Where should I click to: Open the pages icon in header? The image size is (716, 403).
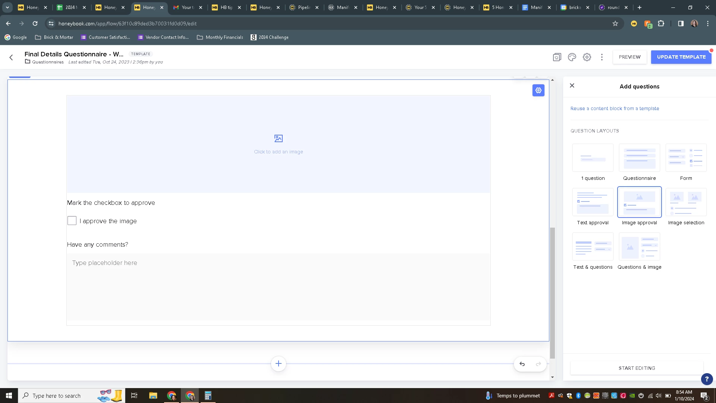pyautogui.click(x=557, y=57)
